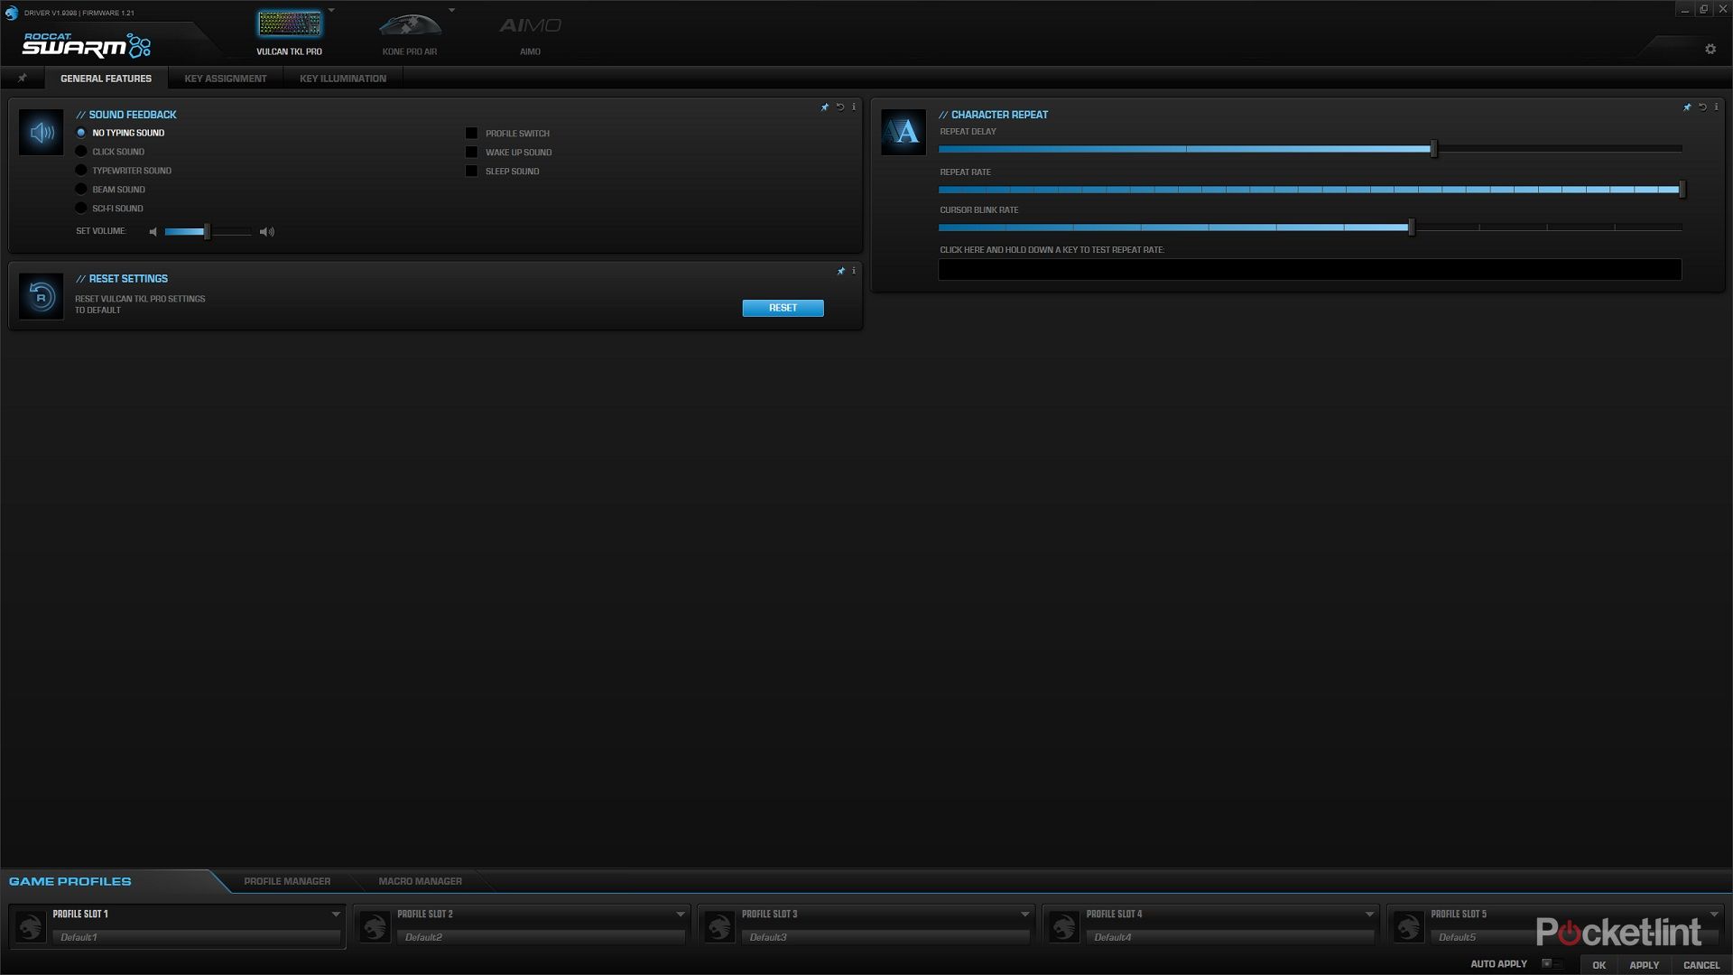Image resolution: width=1733 pixels, height=975 pixels.
Task: Select the Kone Pro Air mouse icon
Action: click(409, 25)
